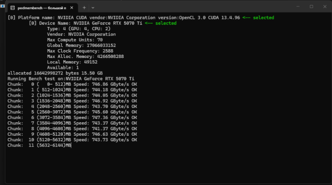Screen dimensions: 332x185
Task: Click Global Memory: 17066033152
Action: 81,46
